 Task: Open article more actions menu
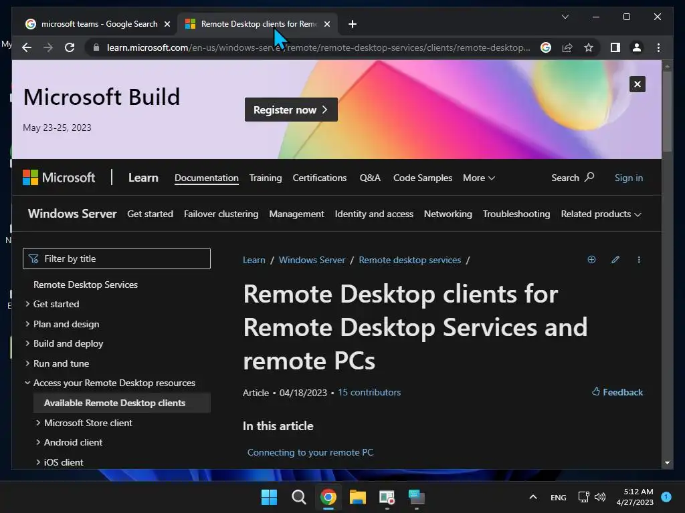639,260
